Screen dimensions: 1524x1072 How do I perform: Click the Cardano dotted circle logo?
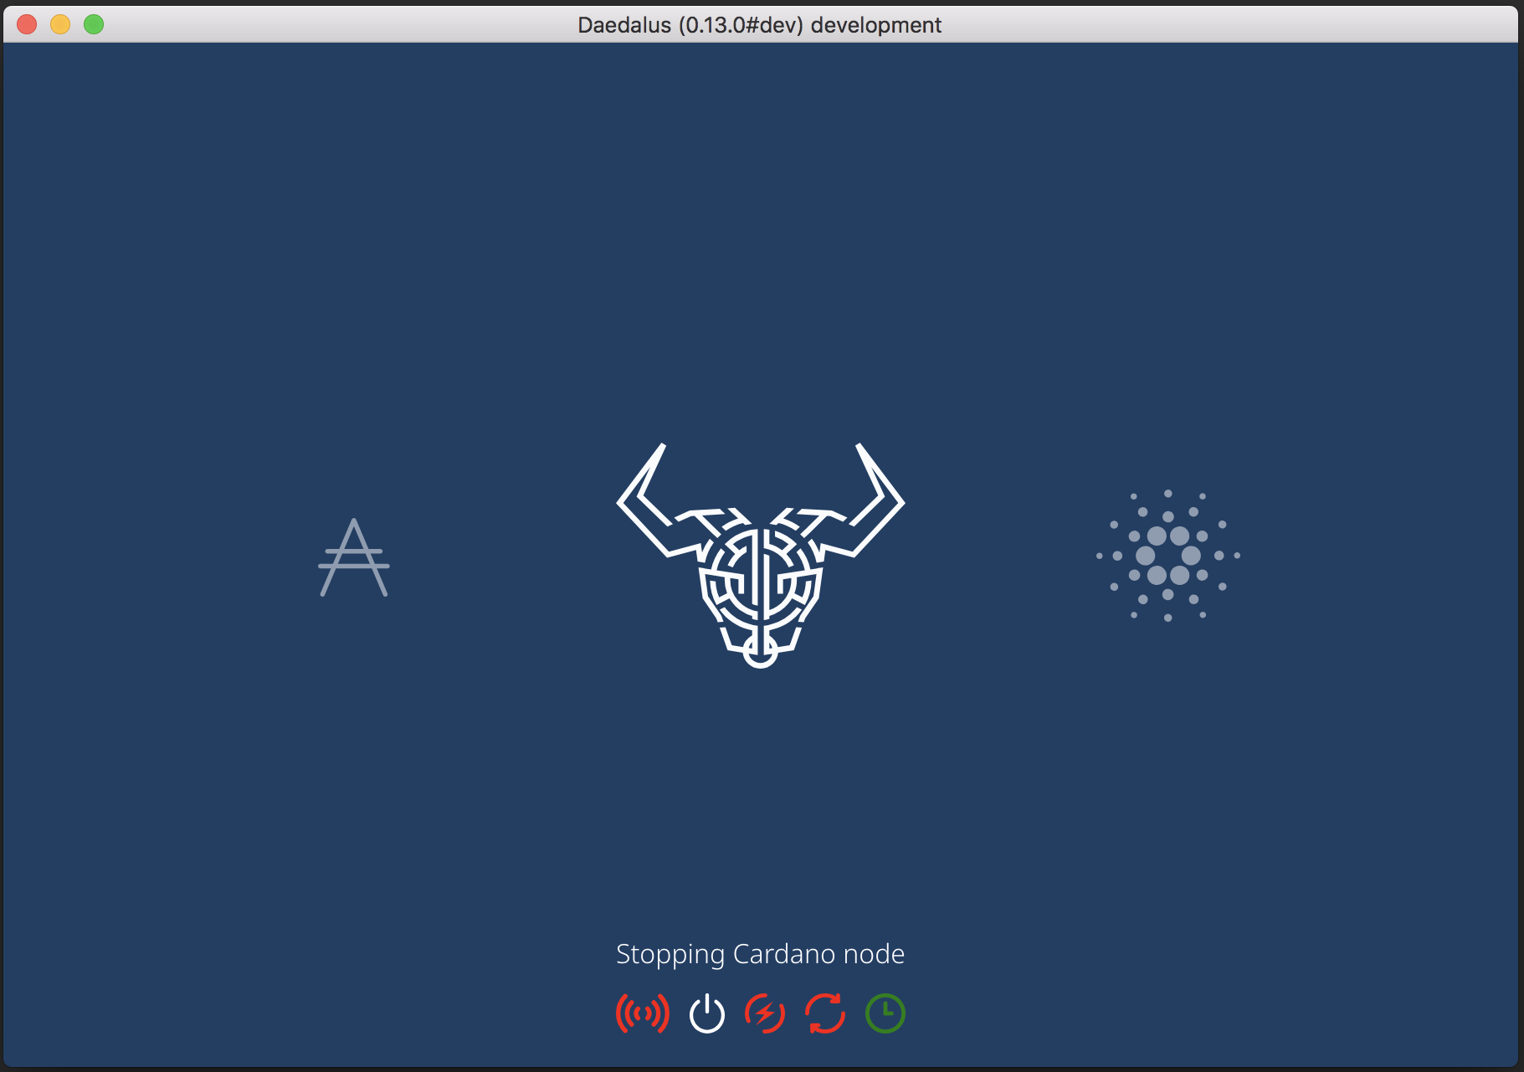pos(1168,556)
